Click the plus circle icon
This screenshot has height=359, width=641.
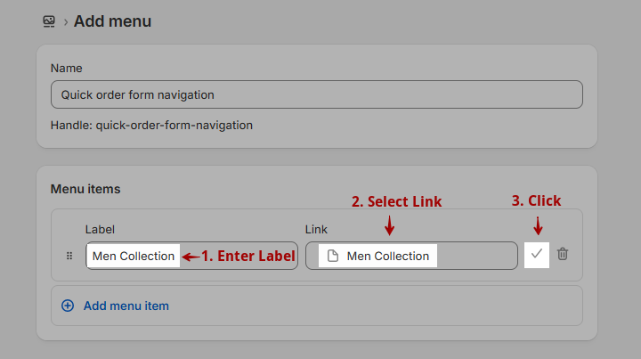68,306
